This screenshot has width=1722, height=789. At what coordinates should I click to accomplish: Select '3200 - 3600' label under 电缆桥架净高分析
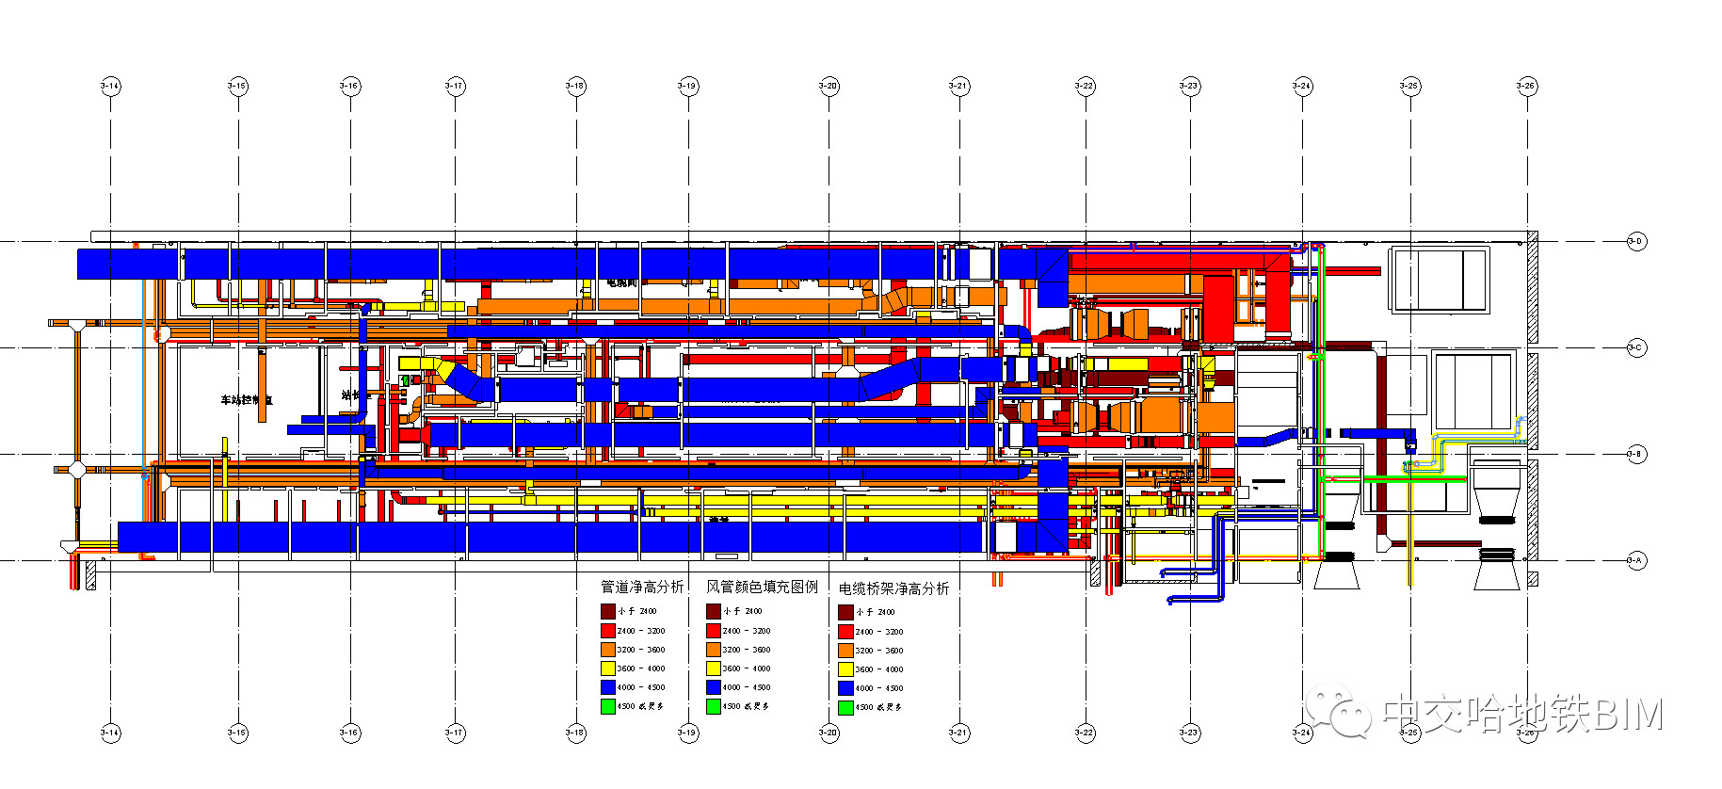[879, 651]
